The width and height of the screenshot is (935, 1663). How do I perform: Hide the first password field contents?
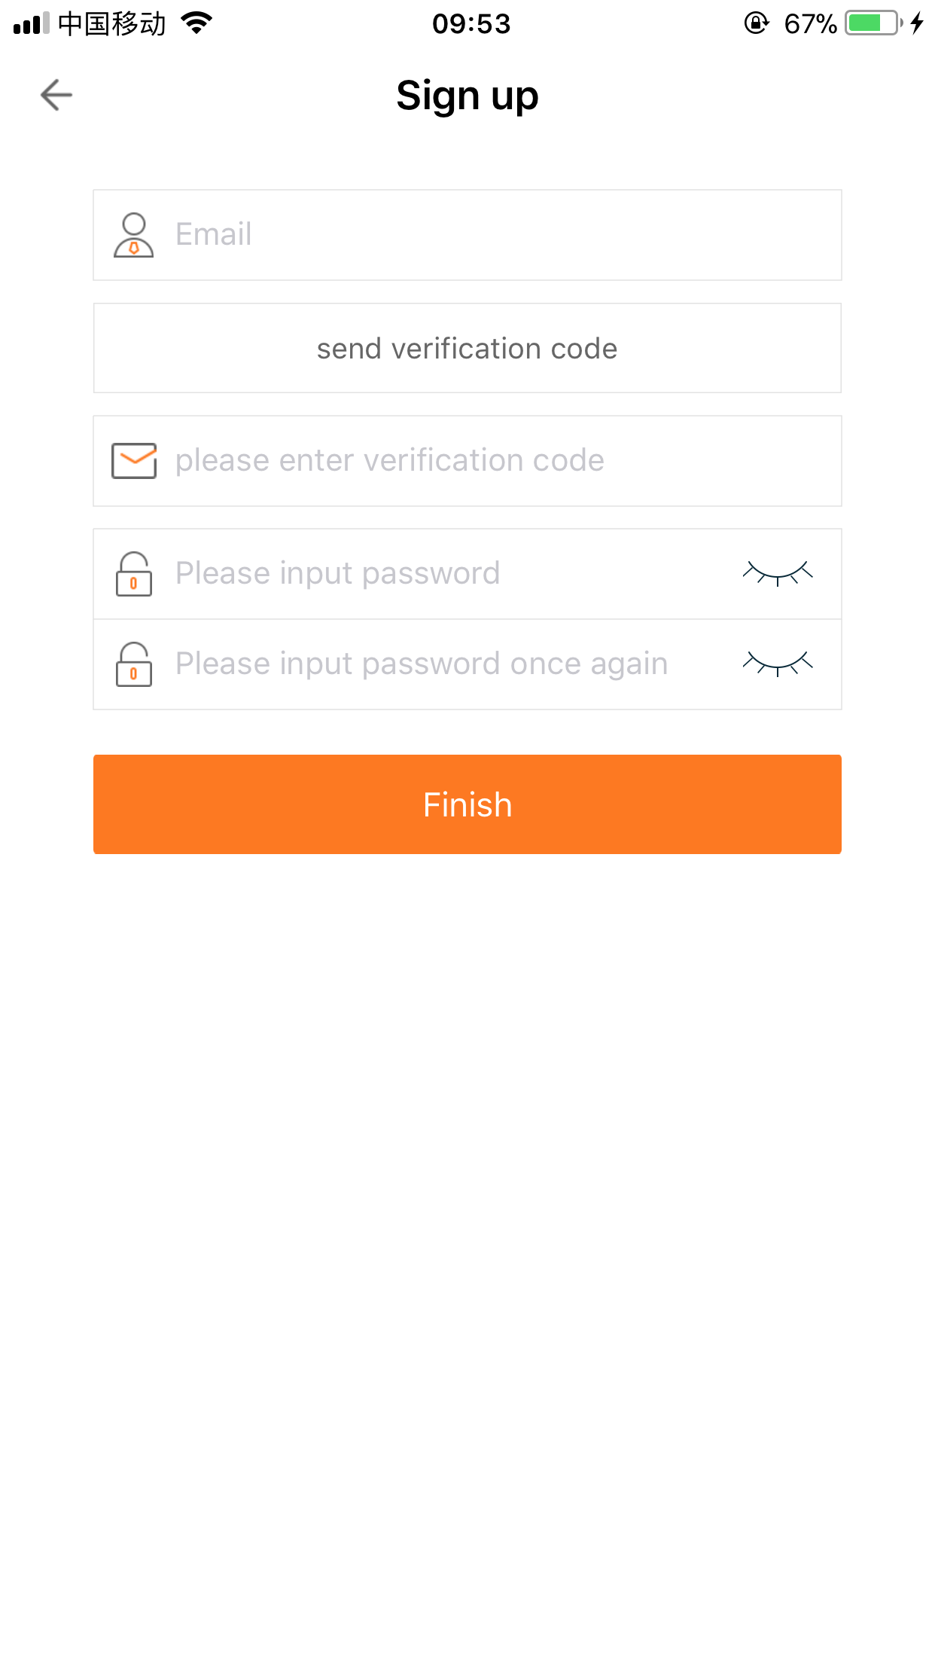[776, 574]
